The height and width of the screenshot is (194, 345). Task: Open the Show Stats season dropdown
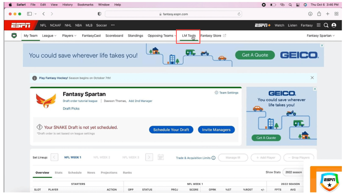coord(293,172)
